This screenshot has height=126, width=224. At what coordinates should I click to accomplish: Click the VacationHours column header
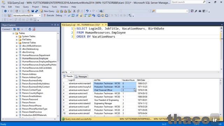click(129, 80)
